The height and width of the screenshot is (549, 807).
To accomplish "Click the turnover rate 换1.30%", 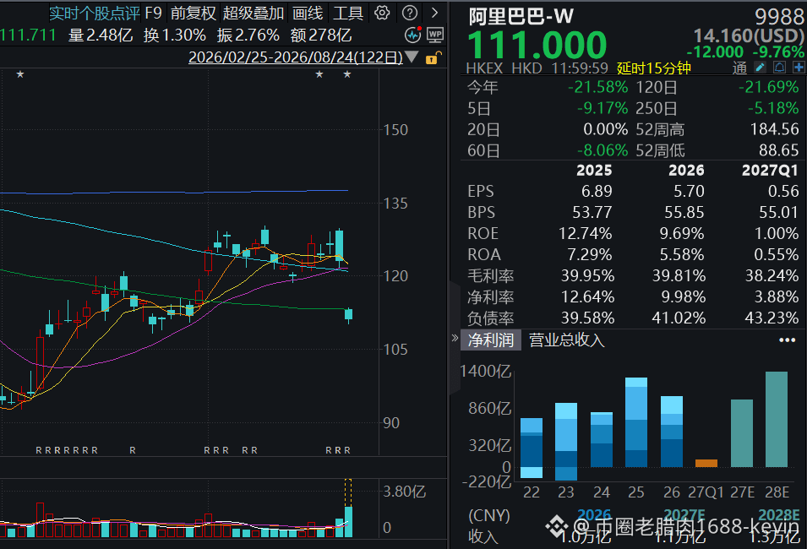I will (x=175, y=35).
